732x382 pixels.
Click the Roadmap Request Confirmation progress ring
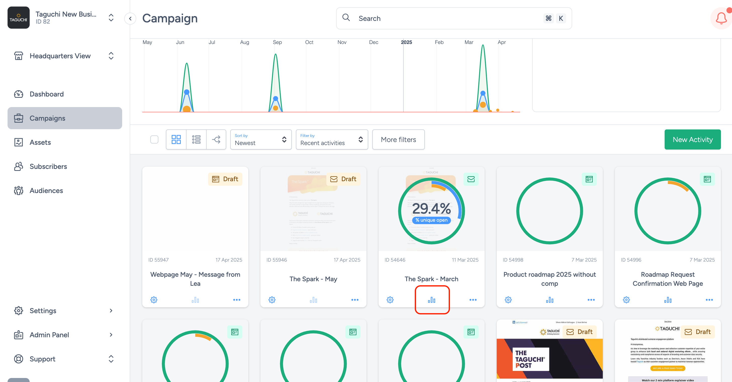[x=668, y=211]
